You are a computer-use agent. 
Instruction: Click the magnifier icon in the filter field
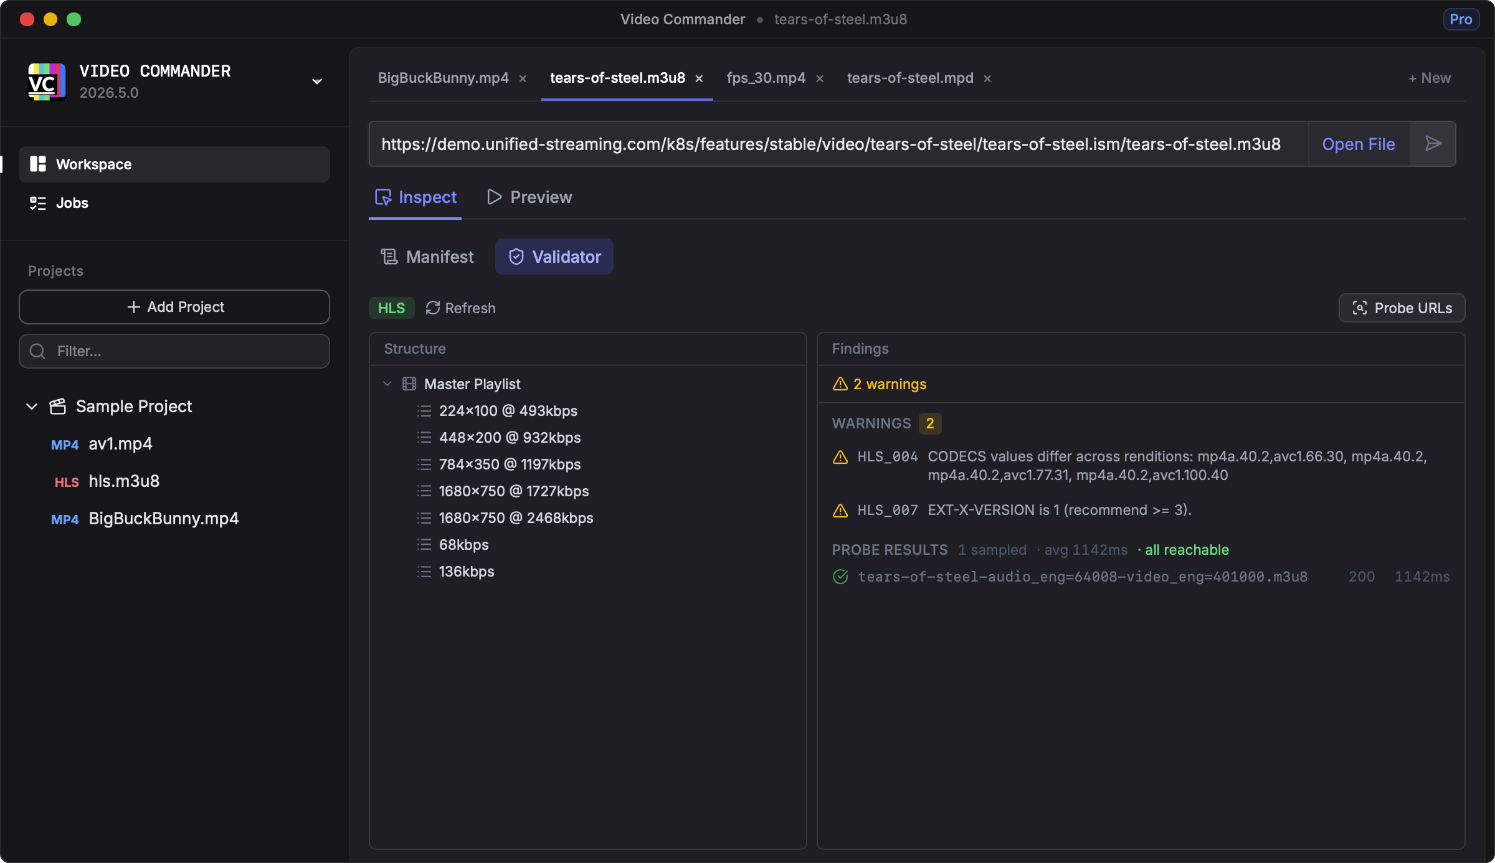point(37,351)
